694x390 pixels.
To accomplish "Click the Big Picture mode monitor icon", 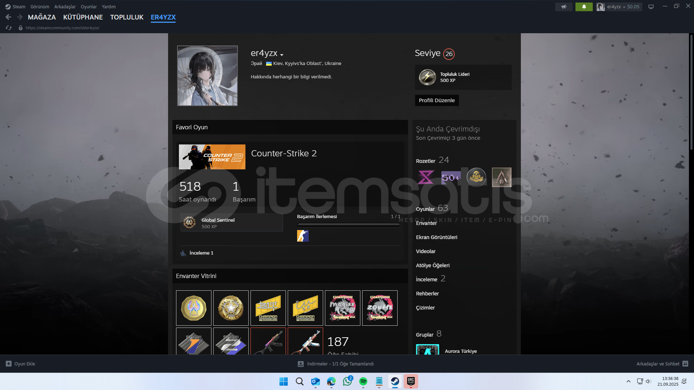I will click(651, 6).
